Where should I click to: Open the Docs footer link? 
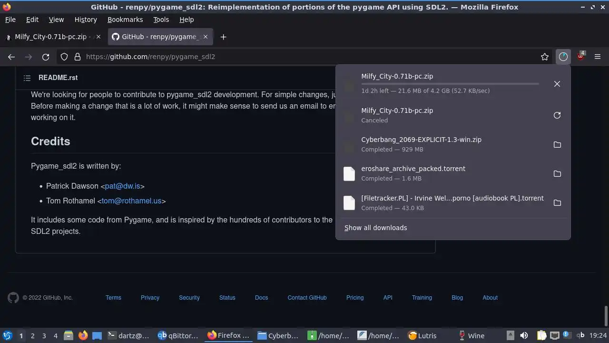pyautogui.click(x=261, y=298)
